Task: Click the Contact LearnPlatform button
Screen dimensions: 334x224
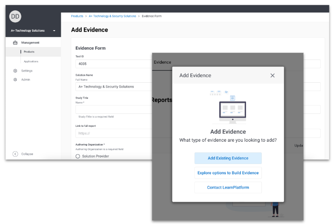Action: [x=228, y=187]
